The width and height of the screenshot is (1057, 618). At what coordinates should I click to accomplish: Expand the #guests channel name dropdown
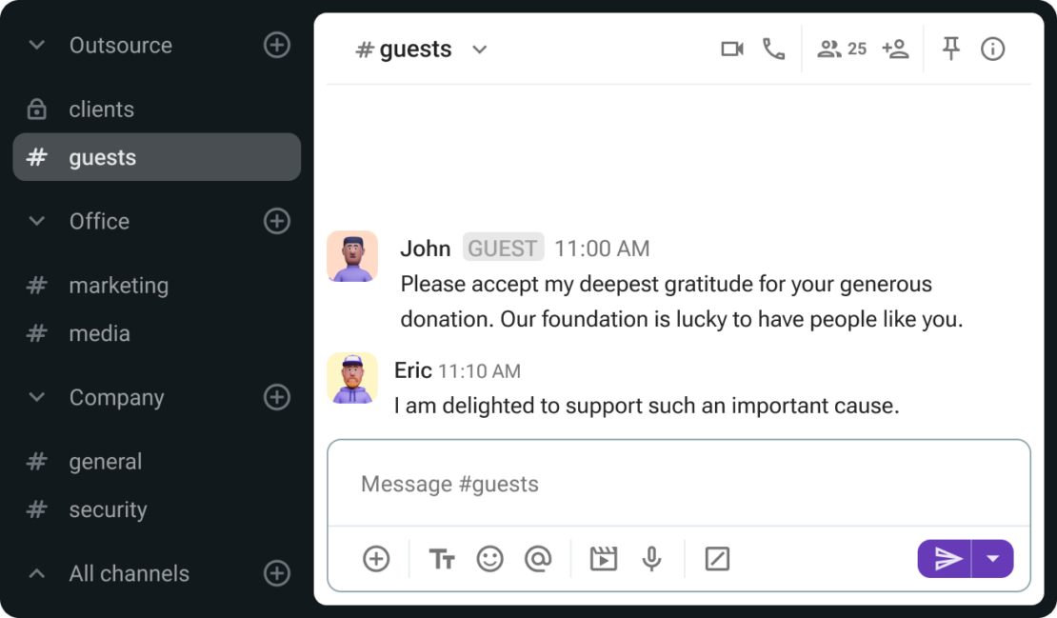coord(480,49)
